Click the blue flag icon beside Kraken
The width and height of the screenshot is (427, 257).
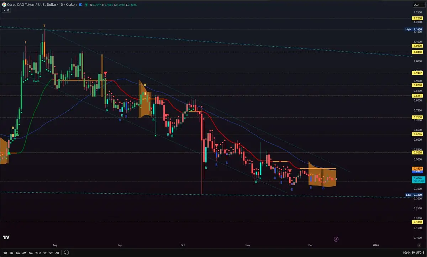coord(80,5)
